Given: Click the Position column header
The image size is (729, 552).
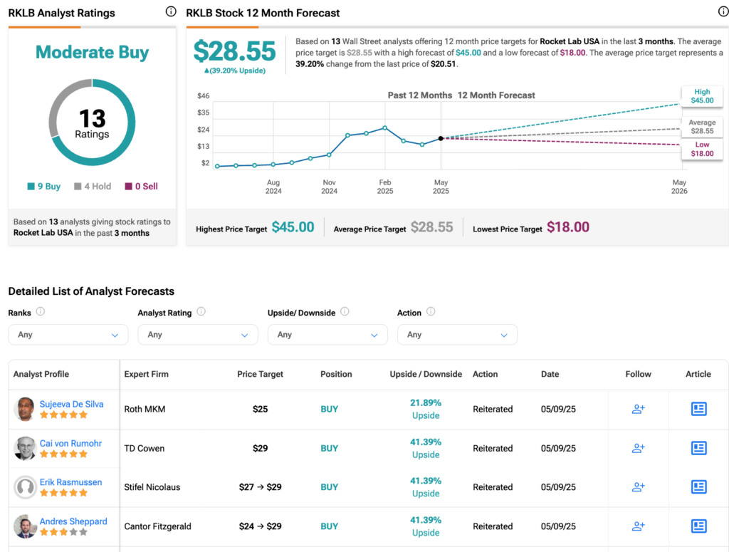Looking at the screenshot, I should 336,374.
